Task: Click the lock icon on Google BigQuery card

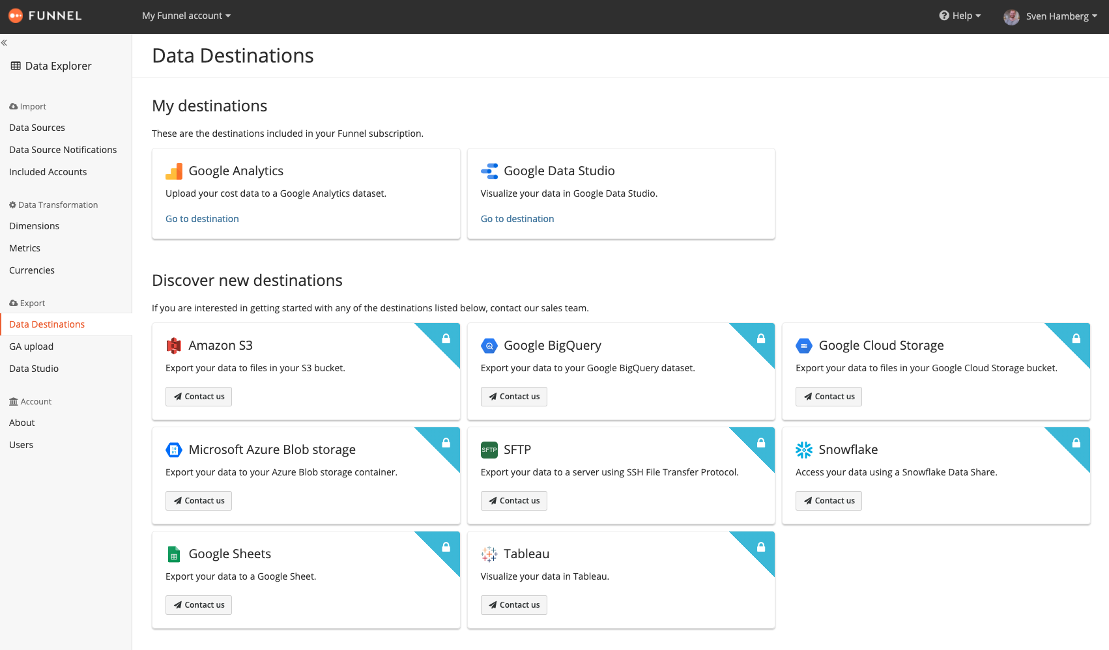Action: [x=761, y=339]
